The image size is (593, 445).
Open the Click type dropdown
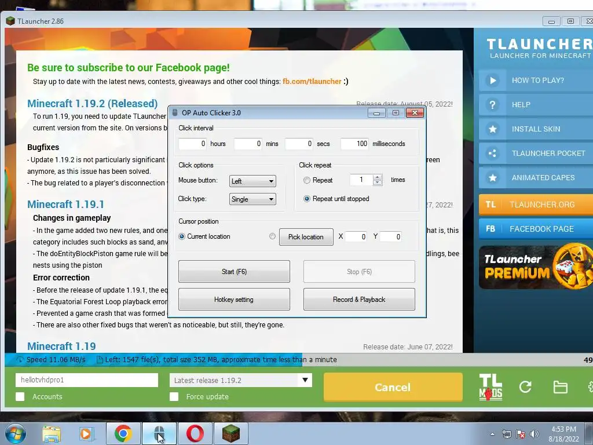click(x=252, y=199)
